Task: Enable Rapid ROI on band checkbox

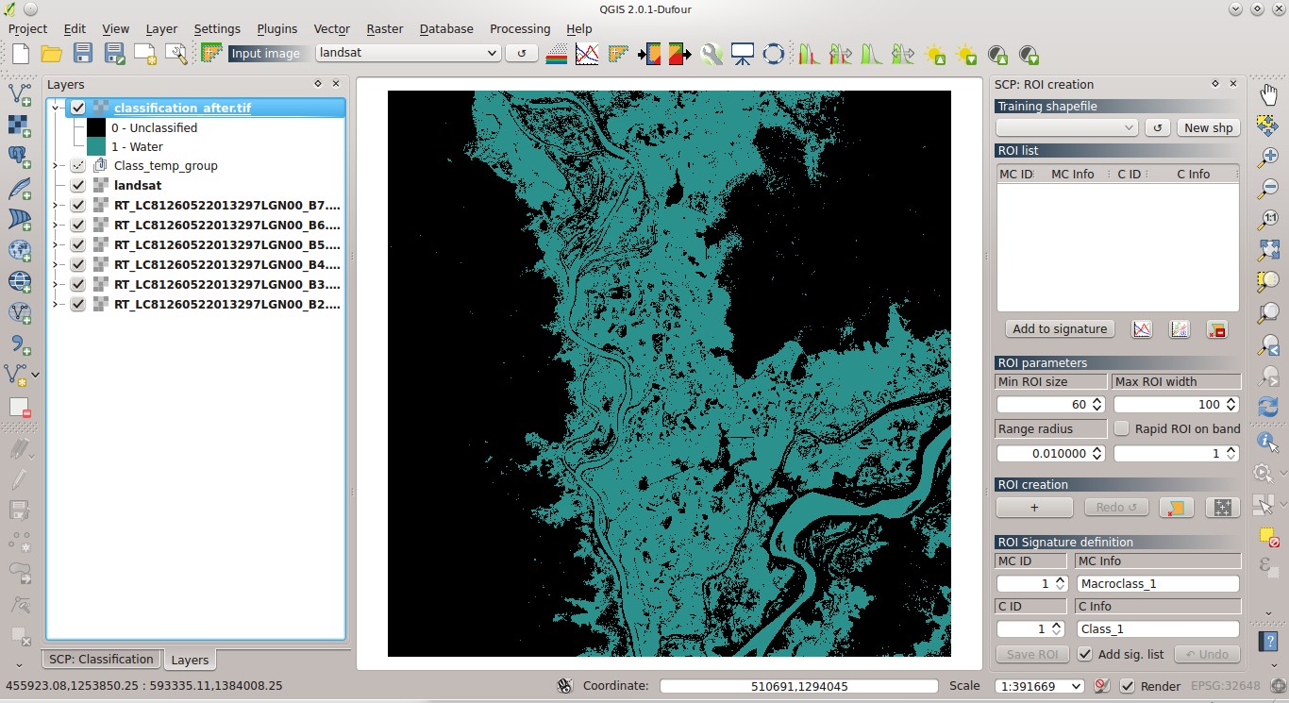Action: pyautogui.click(x=1121, y=428)
